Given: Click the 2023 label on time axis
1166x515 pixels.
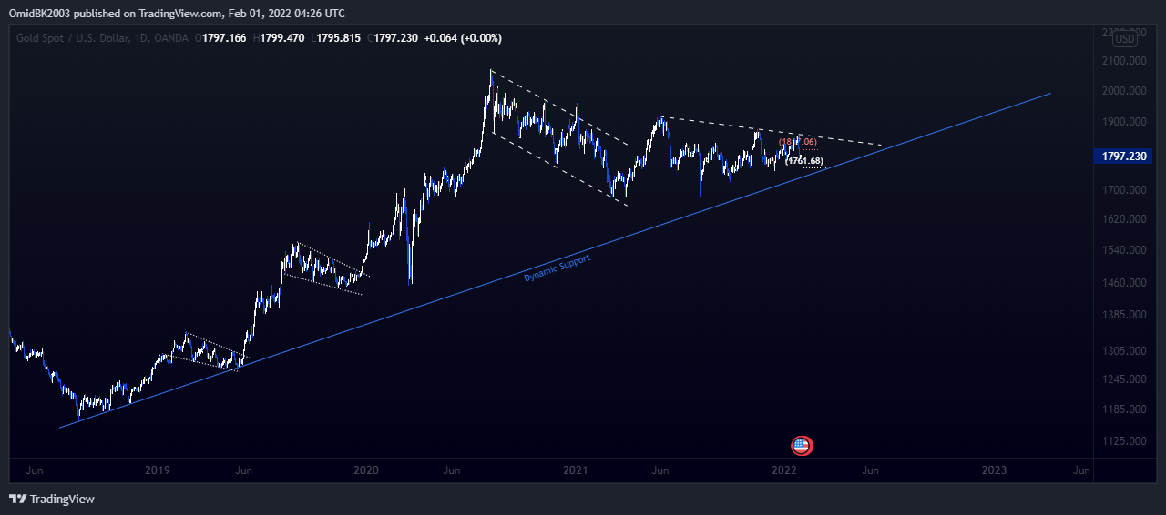Looking at the screenshot, I should click(x=994, y=470).
